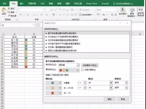
Task: Click the dialog help question mark
Action: pyautogui.click(x=120, y=23)
